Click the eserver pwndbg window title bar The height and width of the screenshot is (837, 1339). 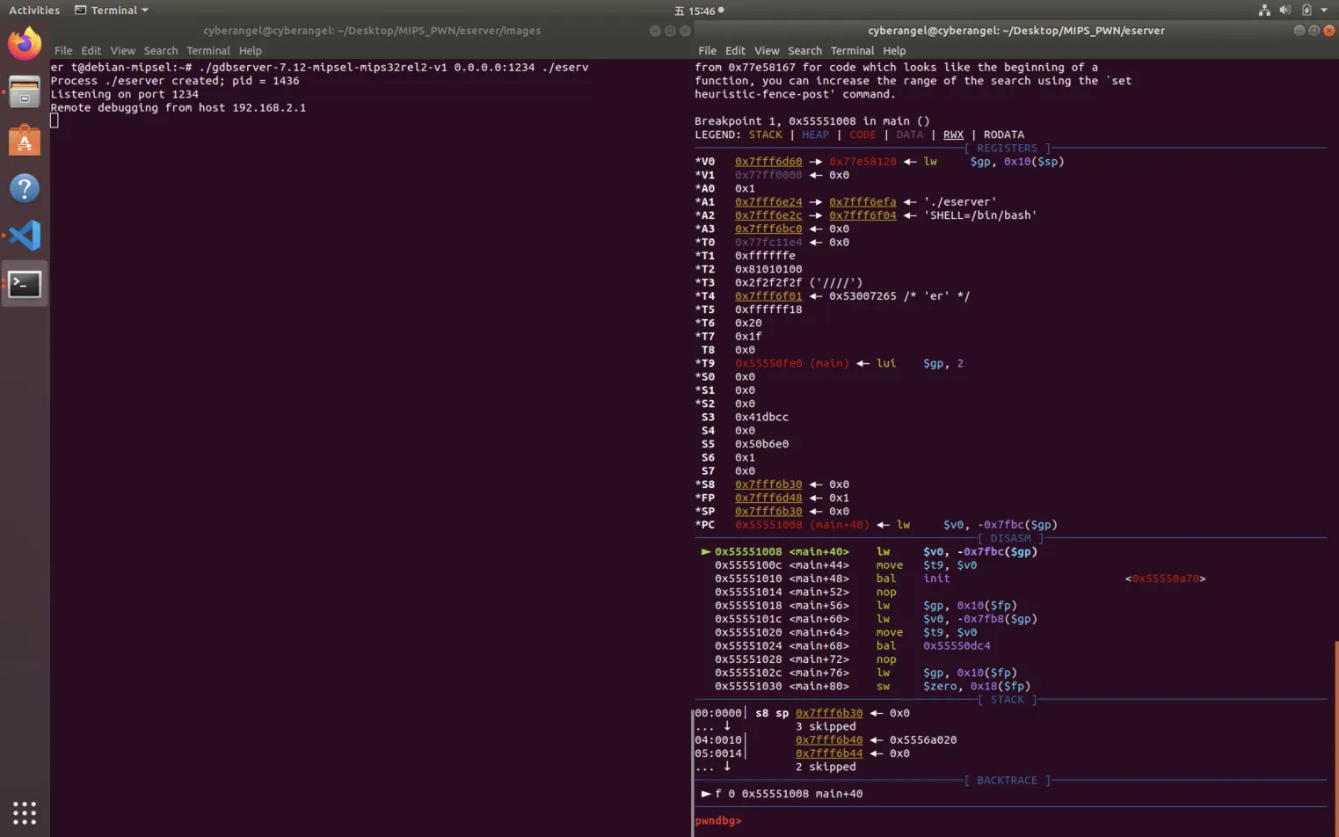coord(1016,30)
